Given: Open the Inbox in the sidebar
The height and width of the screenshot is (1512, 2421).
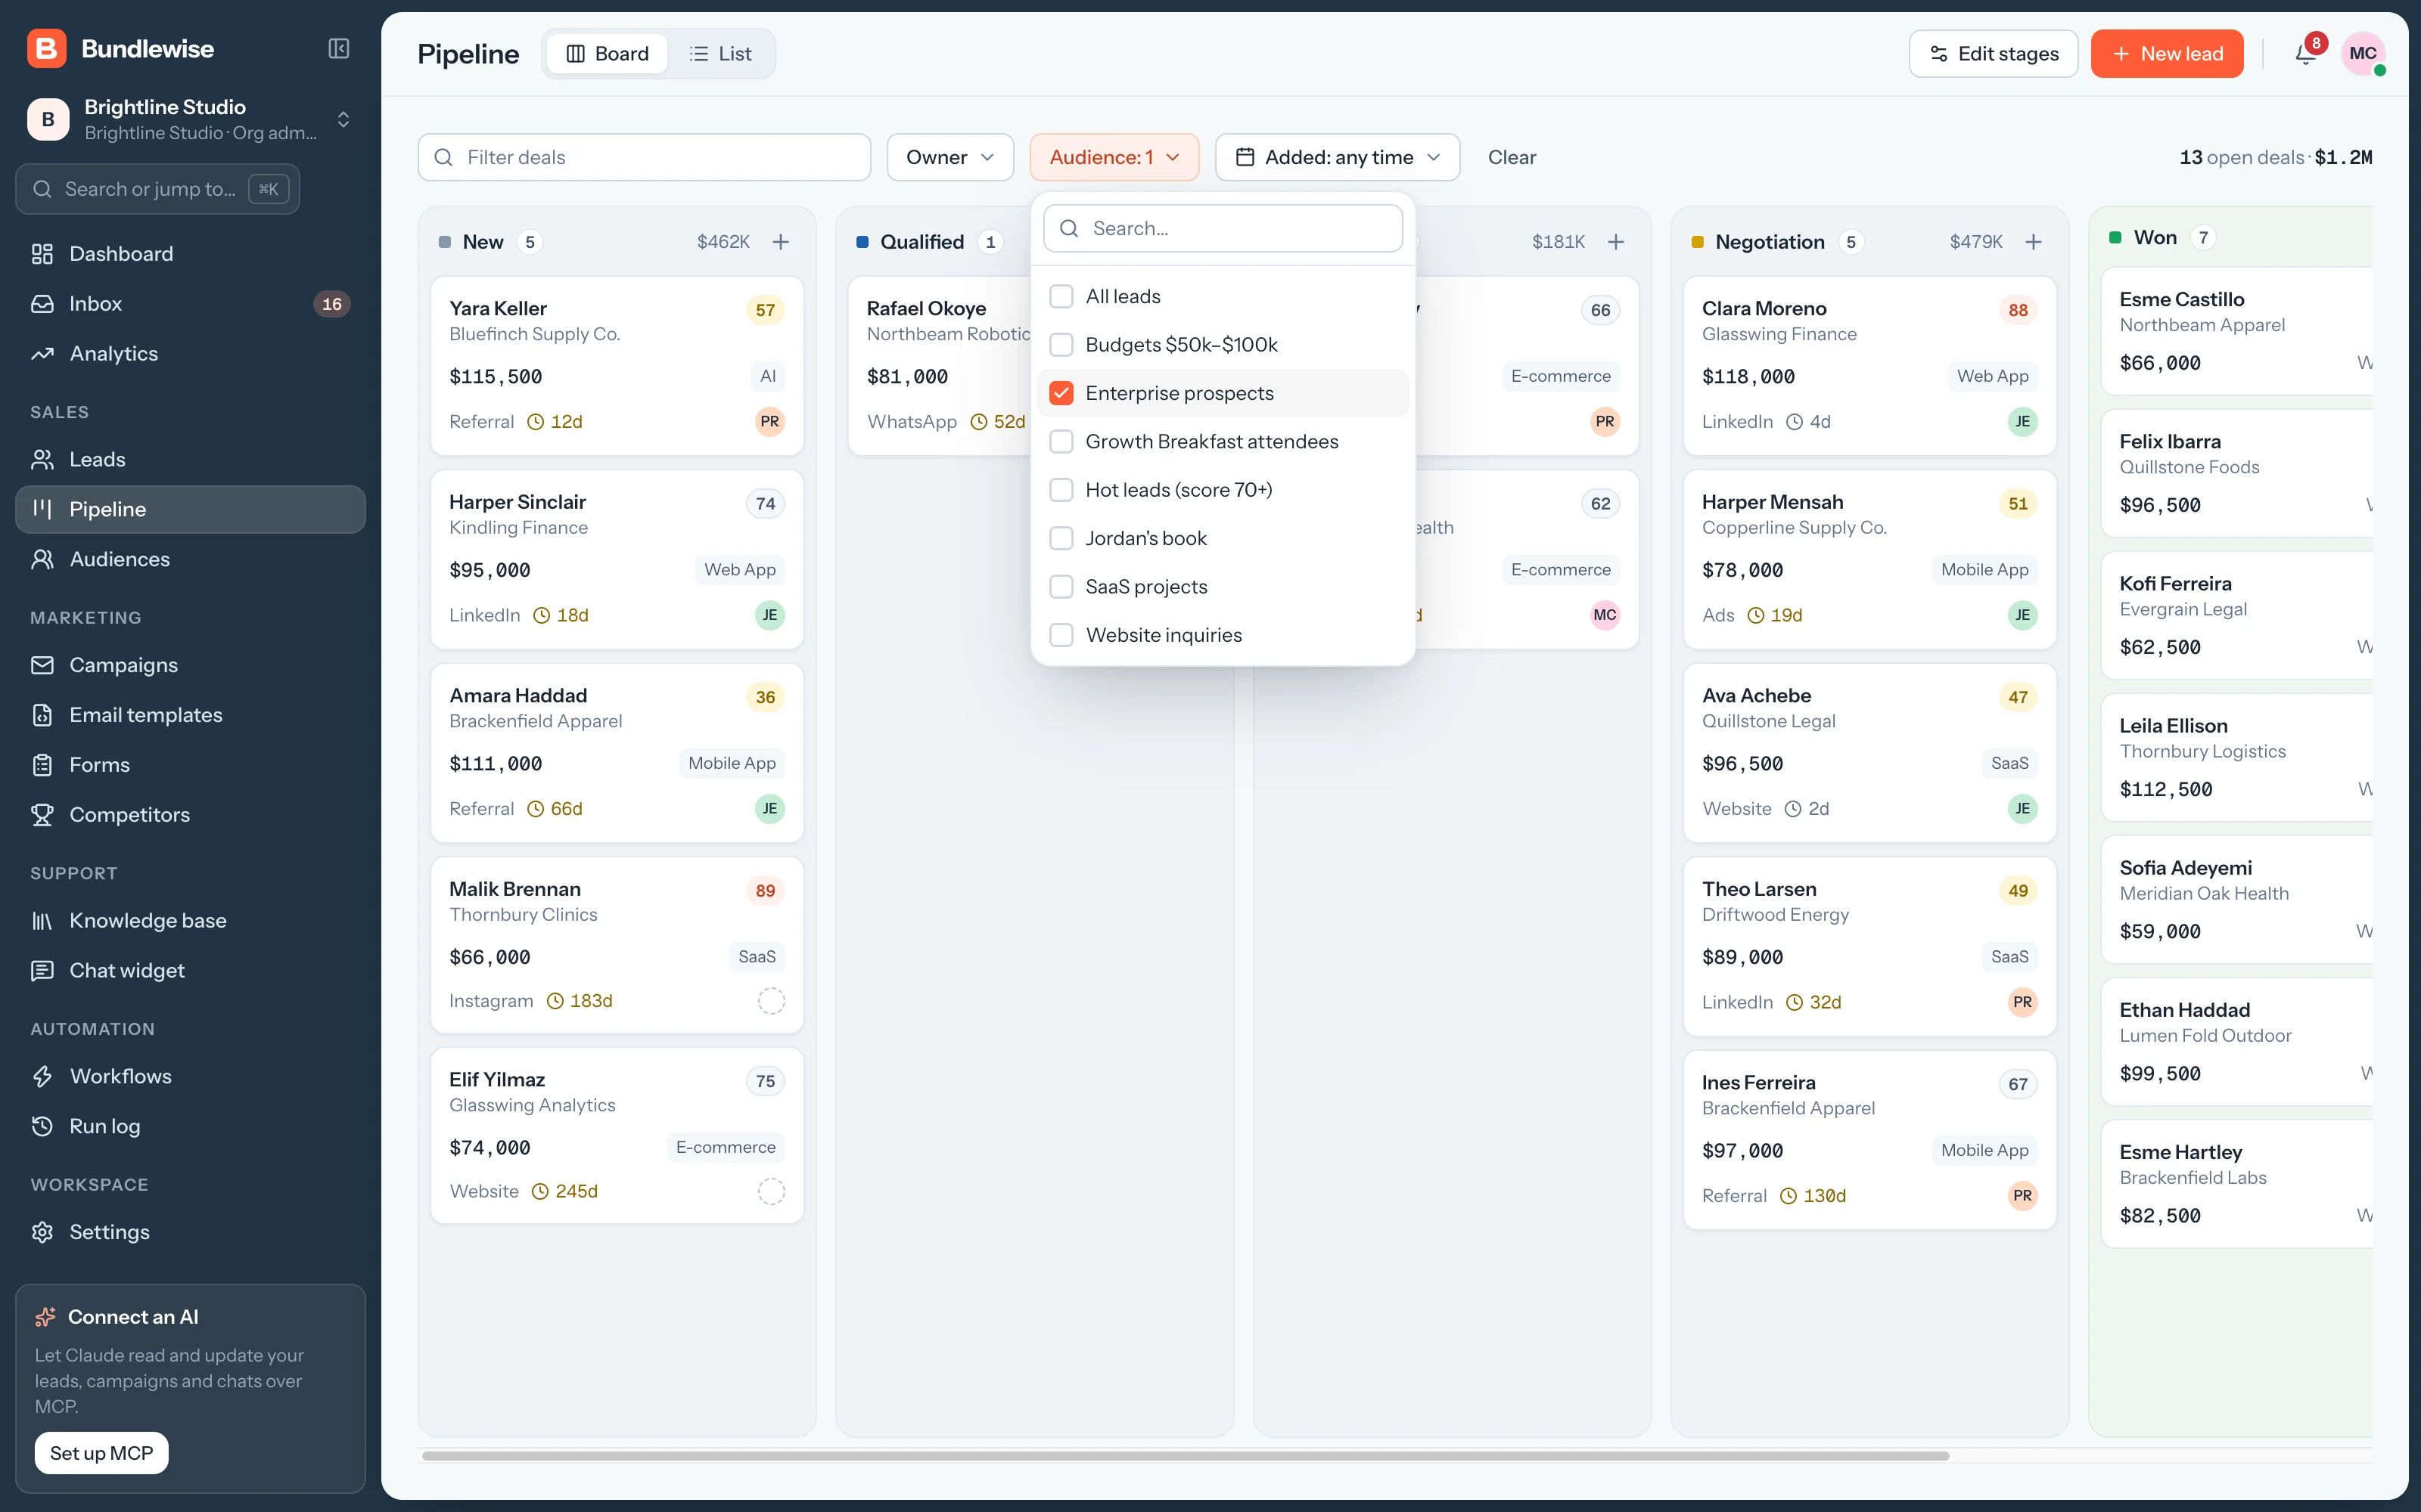Looking at the screenshot, I should click(190, 304).
